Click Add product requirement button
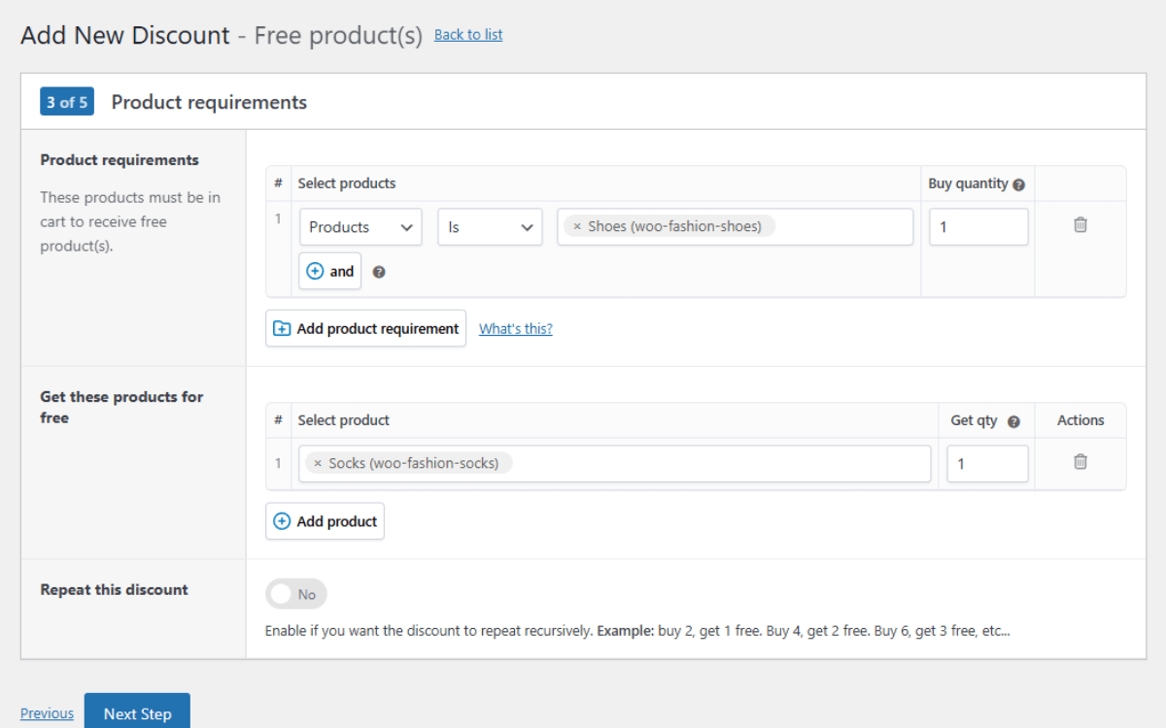 pos(365,329)
